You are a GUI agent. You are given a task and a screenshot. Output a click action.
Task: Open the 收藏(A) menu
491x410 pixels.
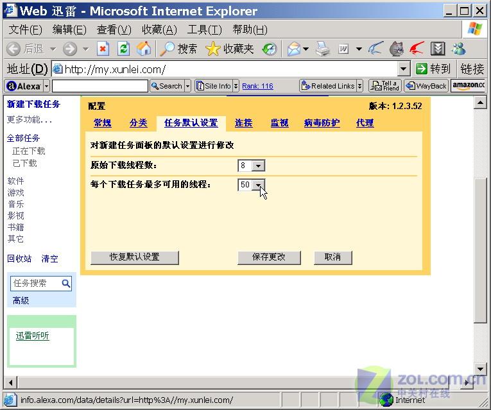coord(159,30)
